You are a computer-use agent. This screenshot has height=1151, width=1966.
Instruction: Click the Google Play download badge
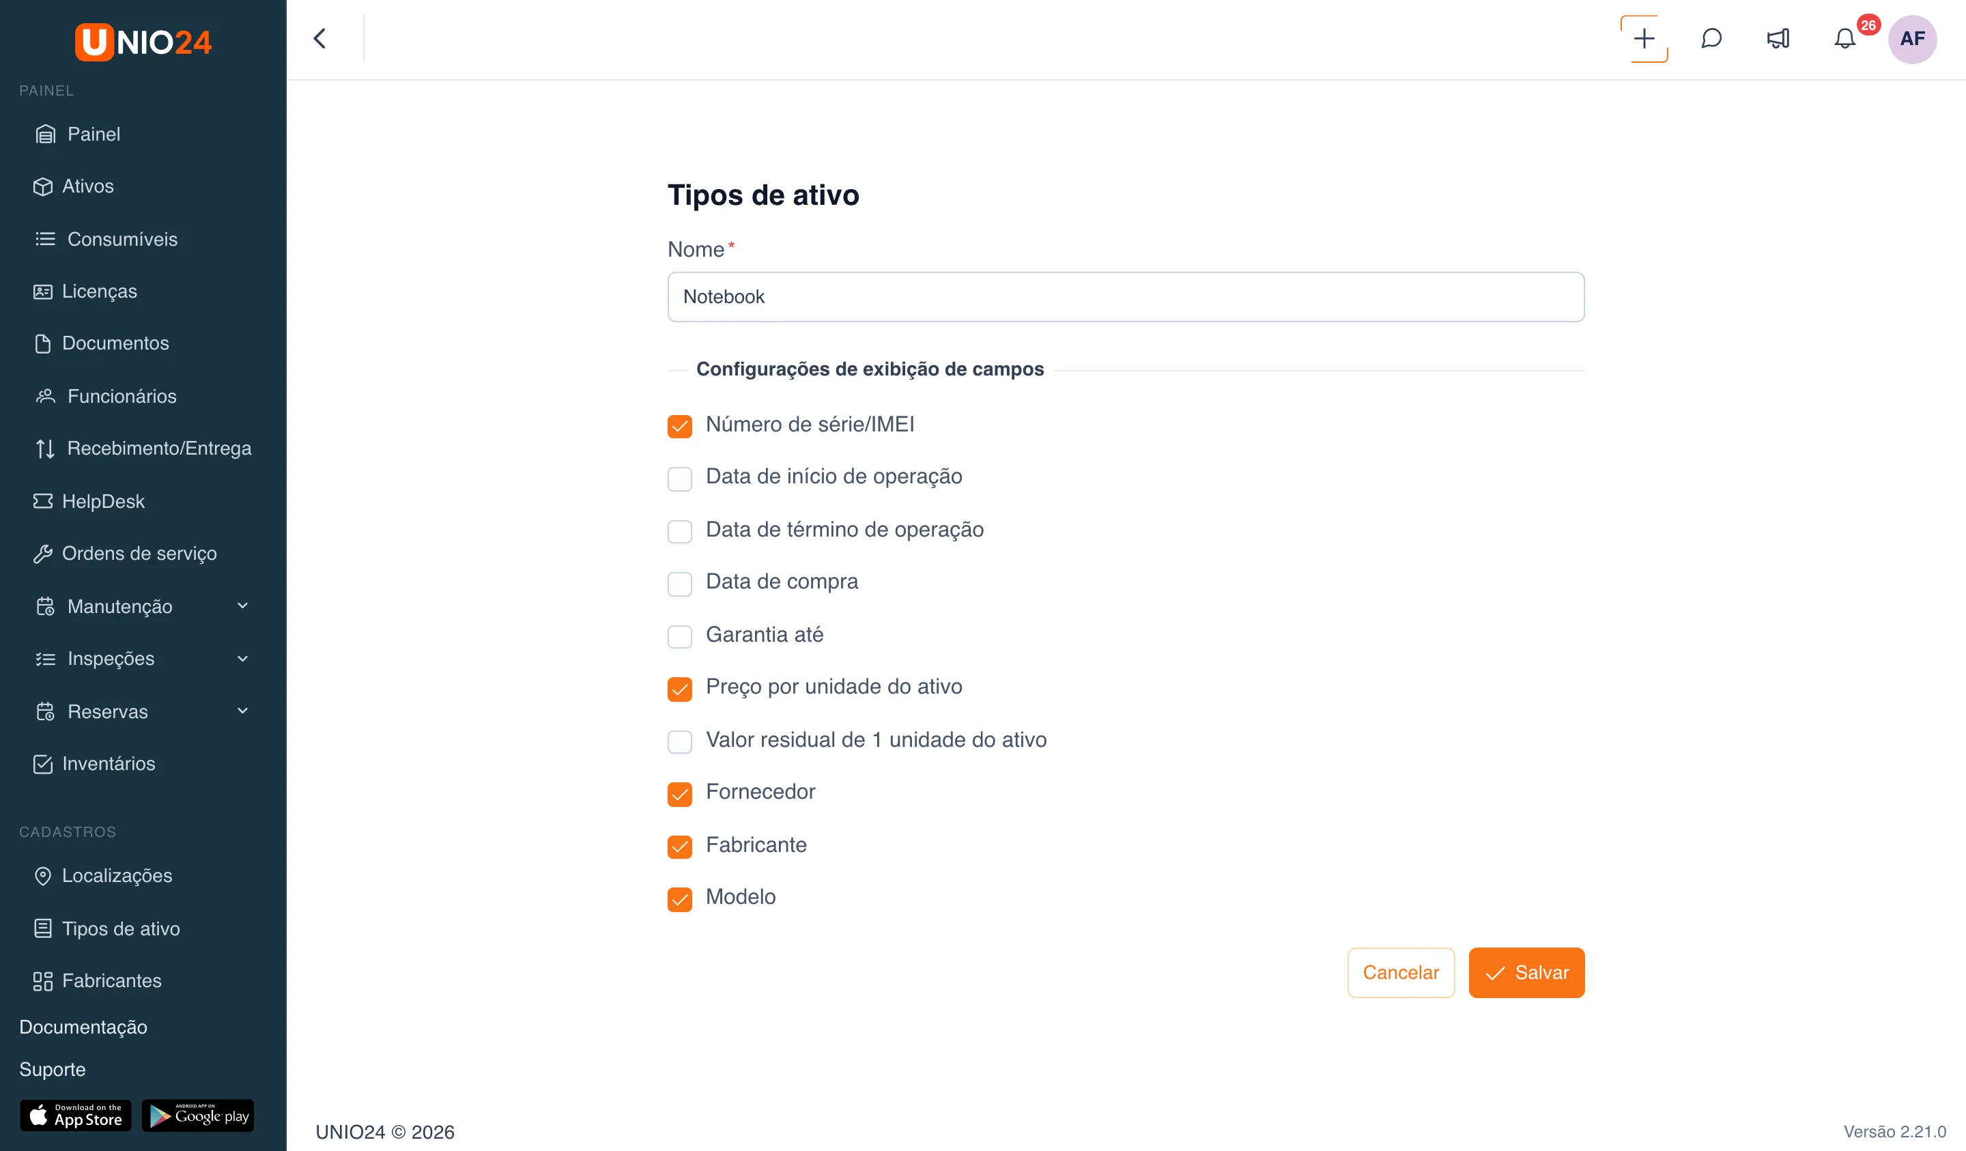pos(198,1115)
